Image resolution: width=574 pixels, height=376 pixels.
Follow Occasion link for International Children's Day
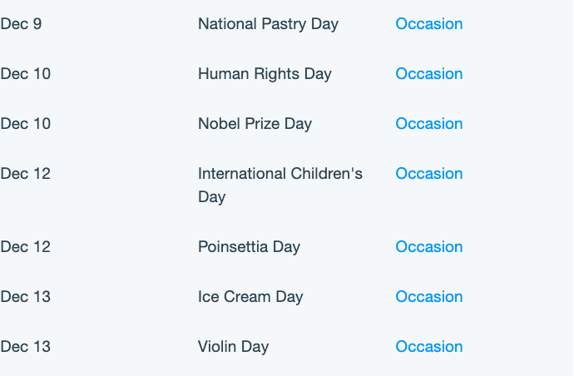429,174
